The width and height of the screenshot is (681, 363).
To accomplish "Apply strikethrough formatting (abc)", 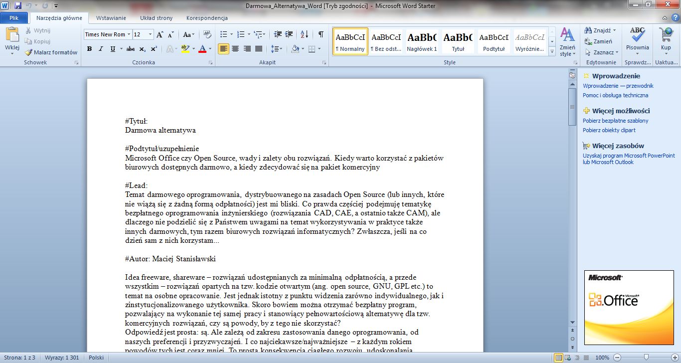I will [131, 49].
